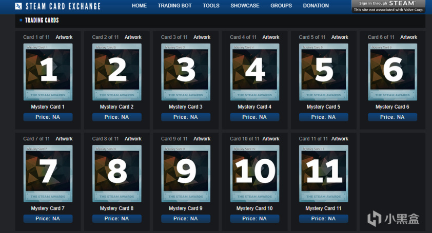
Task: Select the Mystery Card 9 thumbnail image
Action: (x=186, y=173)
